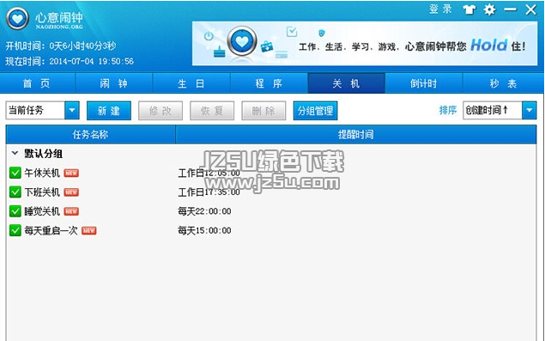Click the 登录 login link
The image size is (545, 341).
(440, 9)
